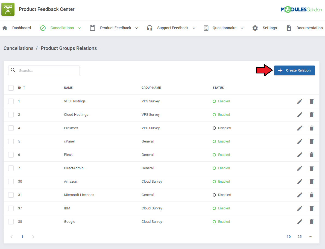Expand the Product Feedback menu chevron

point(137,28)
